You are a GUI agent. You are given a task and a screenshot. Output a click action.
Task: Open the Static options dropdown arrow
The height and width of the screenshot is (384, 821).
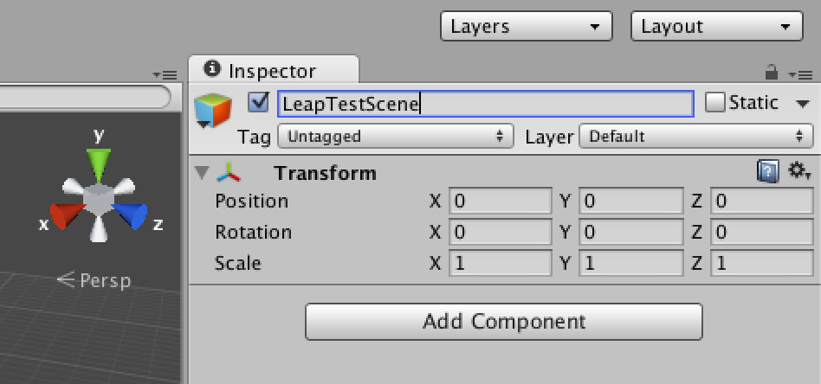(803, 104)
